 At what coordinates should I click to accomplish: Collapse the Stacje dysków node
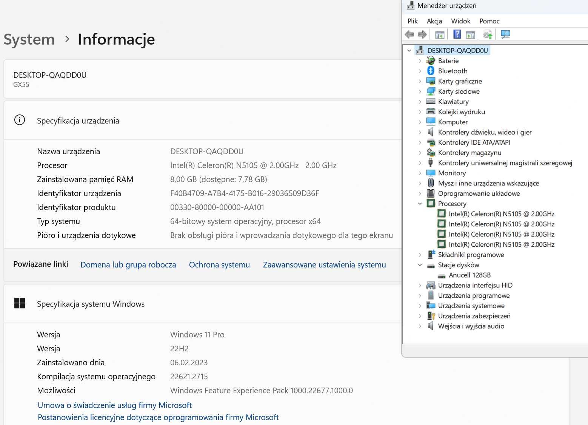pyautogui.click(x=420, y=265)
